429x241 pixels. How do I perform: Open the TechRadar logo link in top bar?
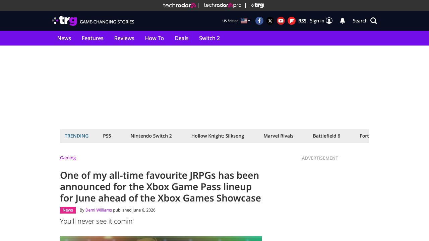pyautogui.click(x=180, y=5)
